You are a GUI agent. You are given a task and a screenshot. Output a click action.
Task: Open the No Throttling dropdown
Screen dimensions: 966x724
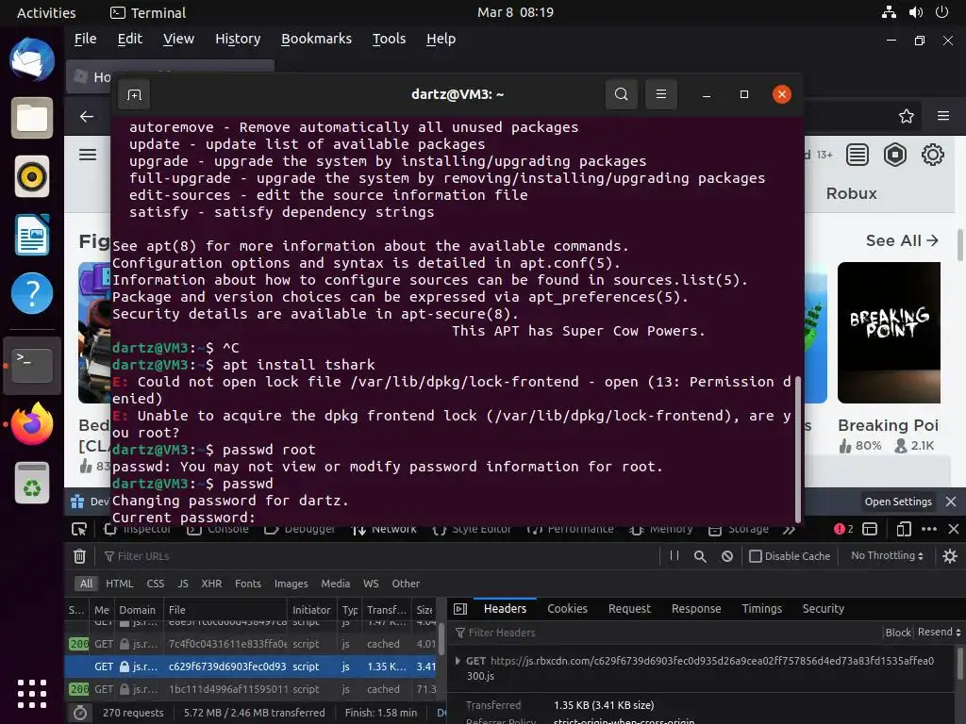coord(887,555)
